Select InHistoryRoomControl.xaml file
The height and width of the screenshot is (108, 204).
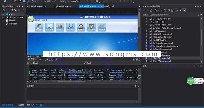pos(165,46)
